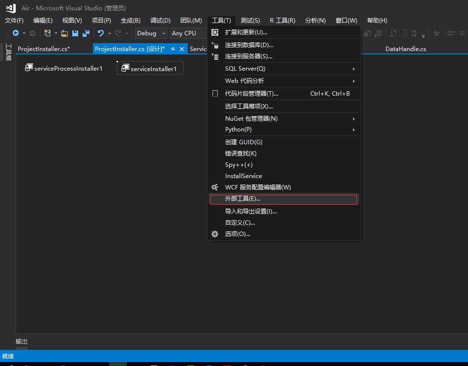468x366 pixels.
Task: Open the Undo history dropdown arrow
Action: click(x=110, y=33)
